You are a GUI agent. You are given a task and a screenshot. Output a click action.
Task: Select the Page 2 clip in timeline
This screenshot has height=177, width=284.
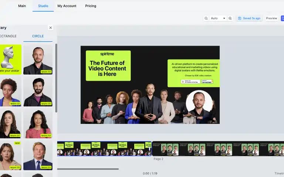tap(218, 149)
